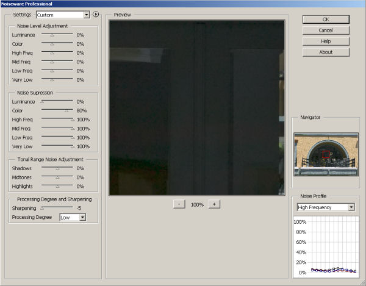Viewport: 366px width, 286px height.
Task: Click the 100% zoom level text
Action: tap(197, 204)
